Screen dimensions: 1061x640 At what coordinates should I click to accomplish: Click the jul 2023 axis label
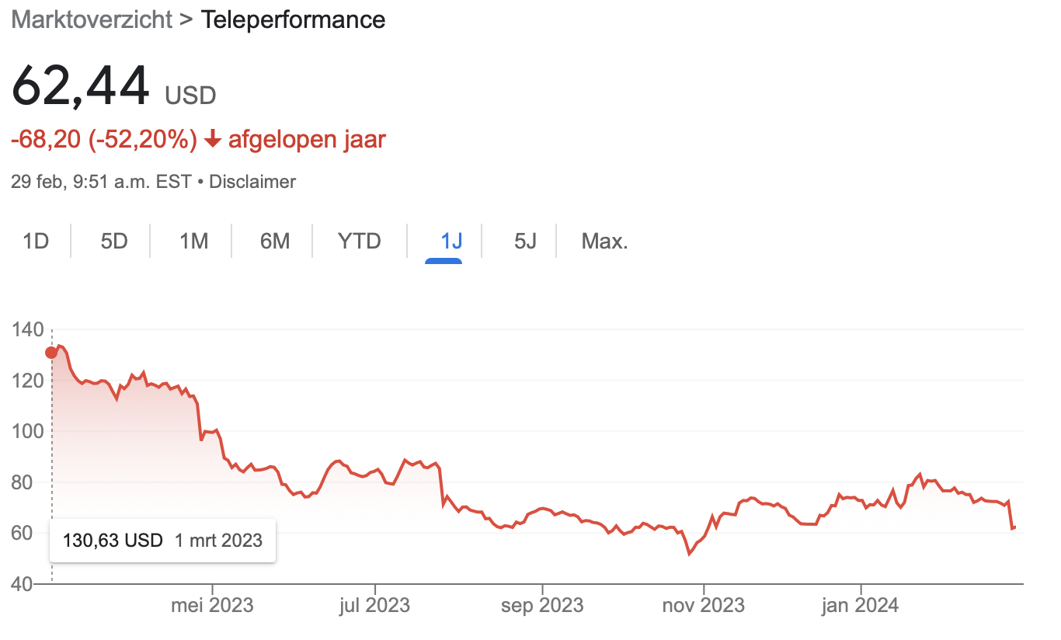(x=376, y=605)
